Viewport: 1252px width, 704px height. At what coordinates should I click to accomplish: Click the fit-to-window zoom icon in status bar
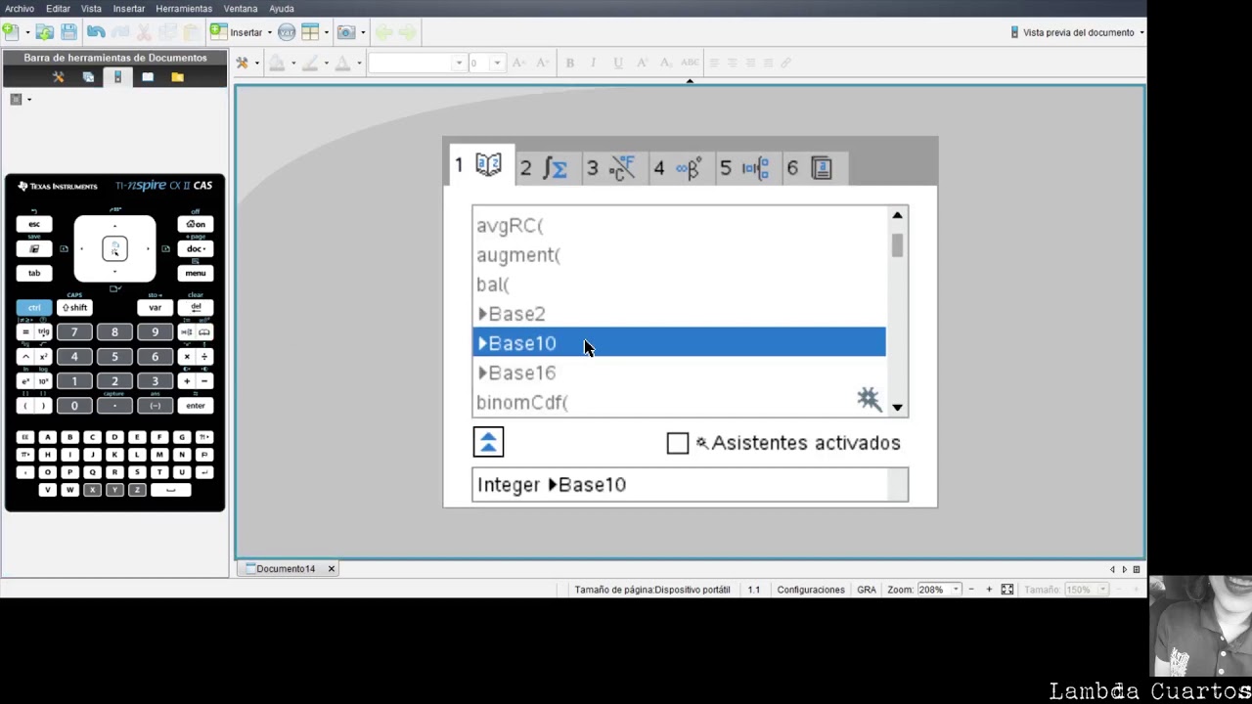[1006, 590]
